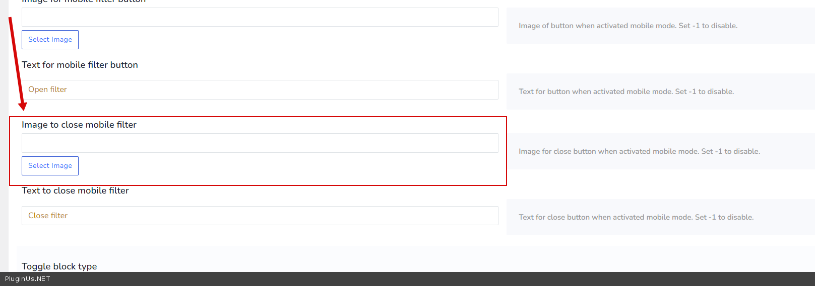Screen dimensions: 815x286
Task: Click the red arrow head pointing downward
Action: coord(22,106)
